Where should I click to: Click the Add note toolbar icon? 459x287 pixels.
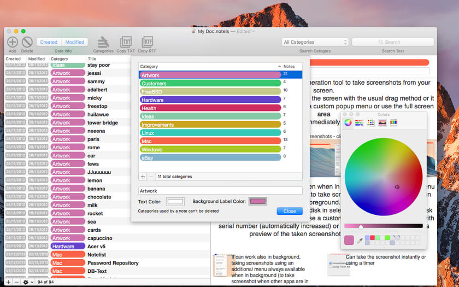pos(12,42)
